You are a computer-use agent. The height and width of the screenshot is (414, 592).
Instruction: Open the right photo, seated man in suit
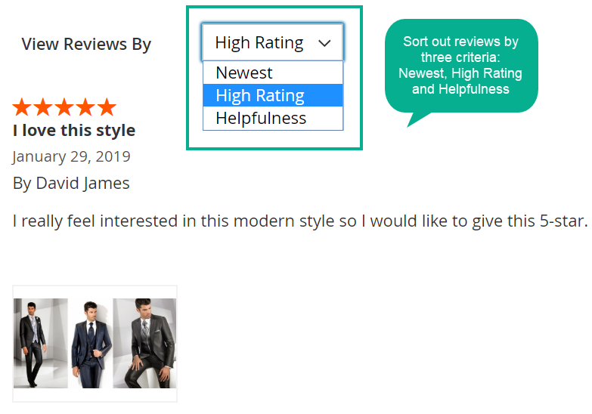[144, 343]
